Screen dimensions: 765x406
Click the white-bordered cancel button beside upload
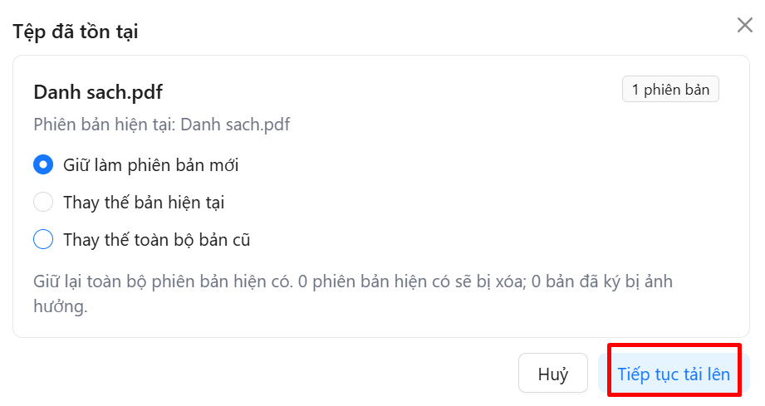coord(552,374)
